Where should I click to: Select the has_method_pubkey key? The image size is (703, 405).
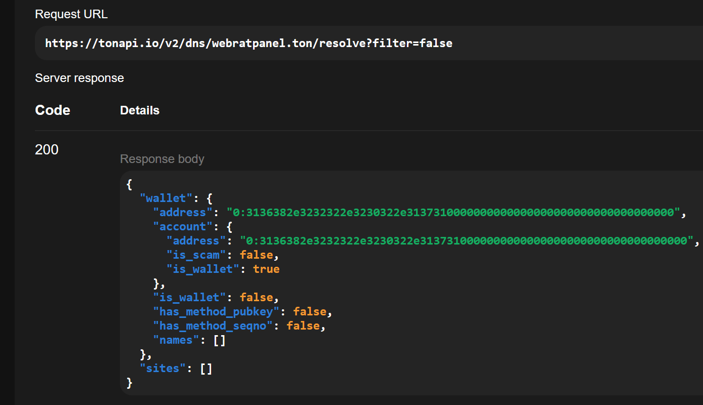click(217, 311)
